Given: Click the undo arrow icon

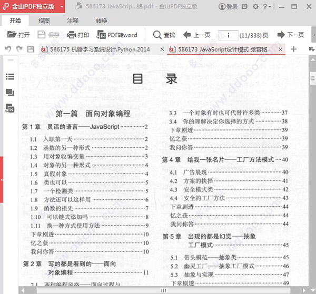Looking at the screenshot, I should [8, 49].
